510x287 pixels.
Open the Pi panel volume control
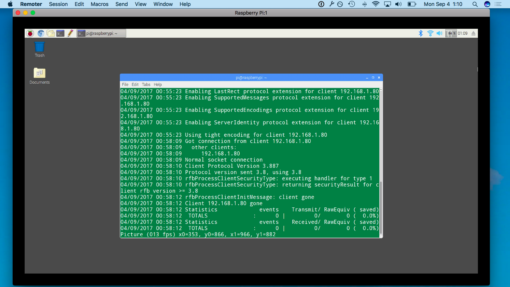click(439, 33)
